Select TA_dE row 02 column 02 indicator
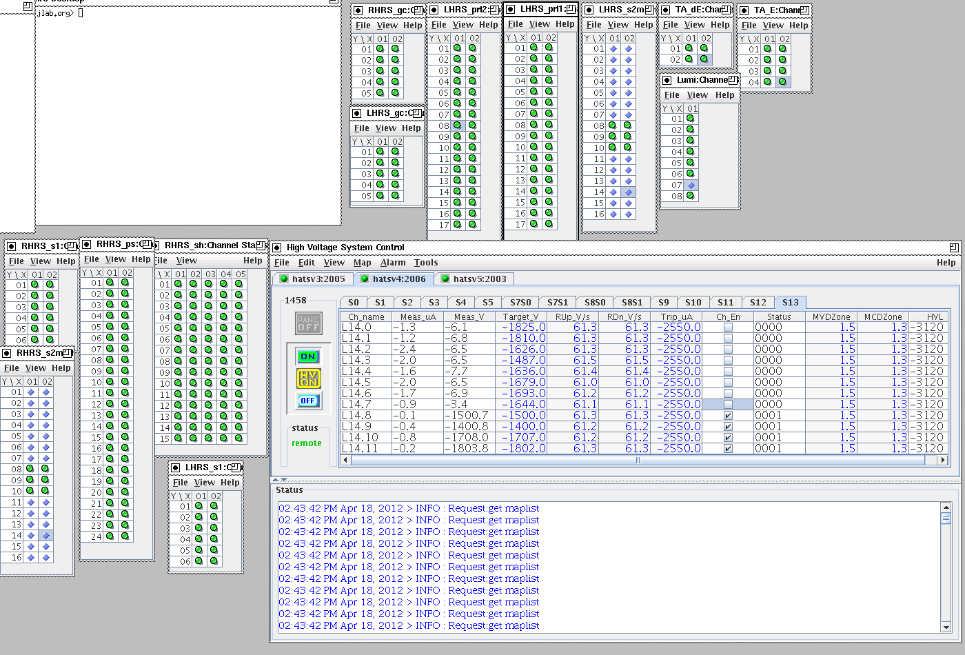 pos(704,59)
